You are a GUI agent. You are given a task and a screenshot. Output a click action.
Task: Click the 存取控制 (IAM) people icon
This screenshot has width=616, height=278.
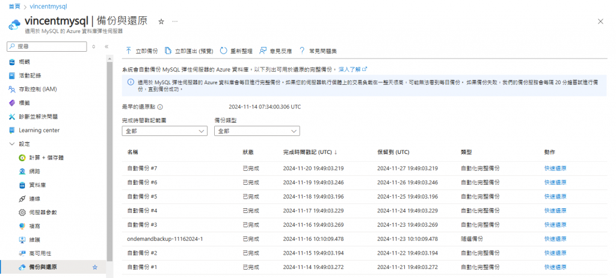pyautogui.click(x=12, y=89)
